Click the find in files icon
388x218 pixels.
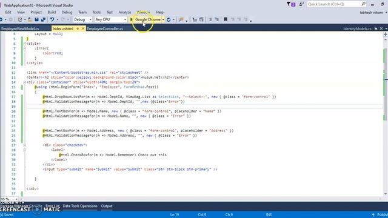tap(181, 19)
